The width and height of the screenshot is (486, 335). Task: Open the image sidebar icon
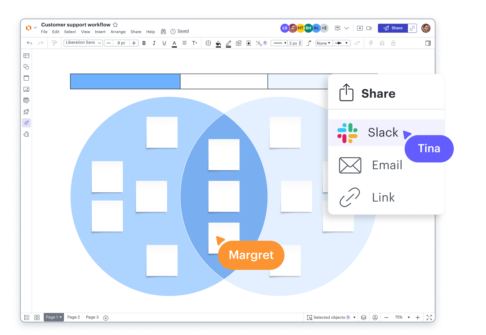click(26, 89)
